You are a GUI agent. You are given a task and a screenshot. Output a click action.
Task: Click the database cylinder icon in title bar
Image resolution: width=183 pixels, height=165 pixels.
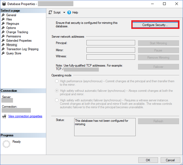click(4, 4)
